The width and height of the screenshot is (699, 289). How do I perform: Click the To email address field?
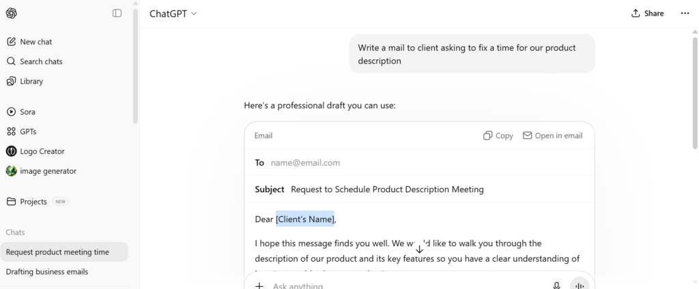tap(305, 163)
